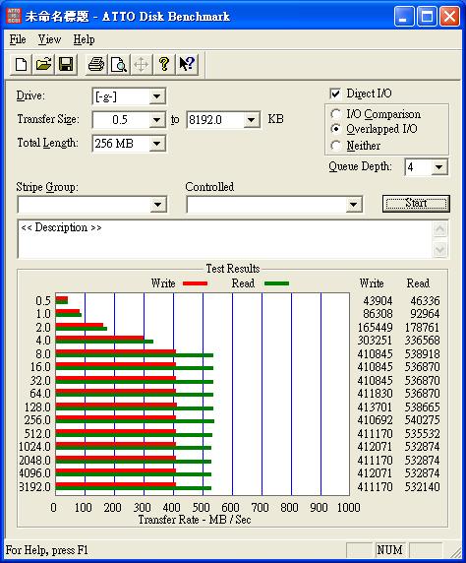Expand the Drive dropdown list
The width and height of the screenshot is (466, 563).
coord(156,96)
